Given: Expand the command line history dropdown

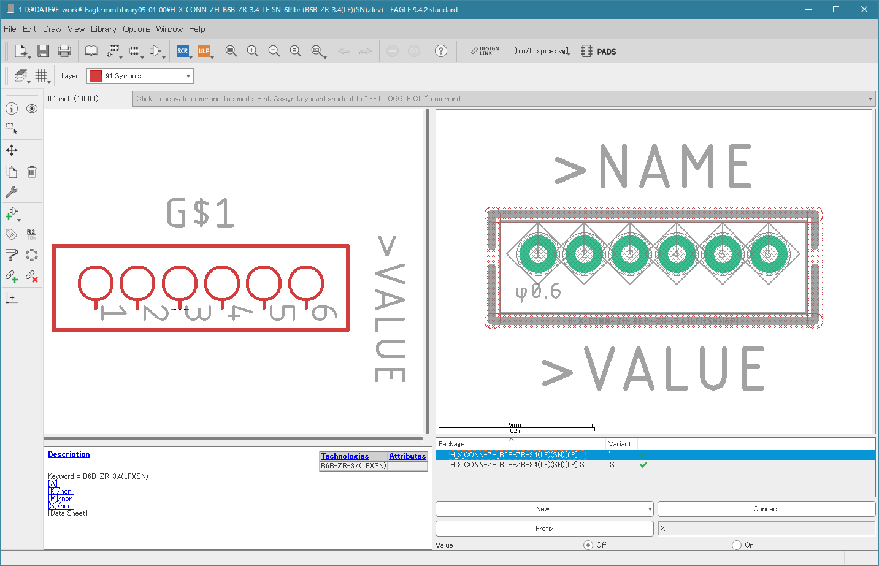Looking at the screenshot, I should click(x=870, y=99).
